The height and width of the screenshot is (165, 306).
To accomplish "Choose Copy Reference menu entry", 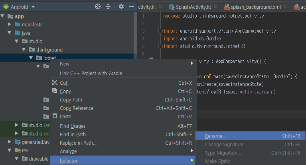I will pyautogui.click(x=123, y=108).
